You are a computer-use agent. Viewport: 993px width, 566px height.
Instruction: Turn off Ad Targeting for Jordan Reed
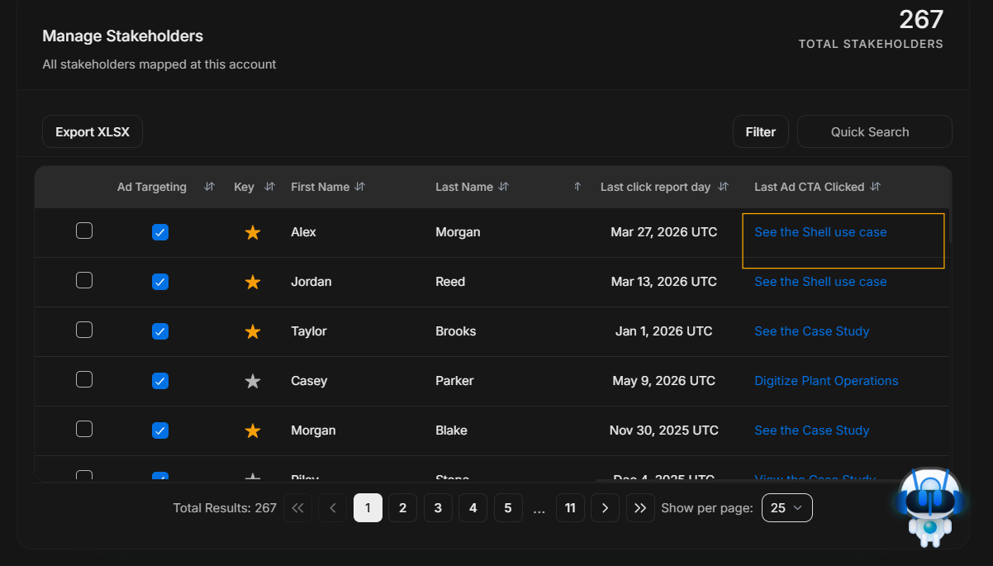tap(160, 282)
